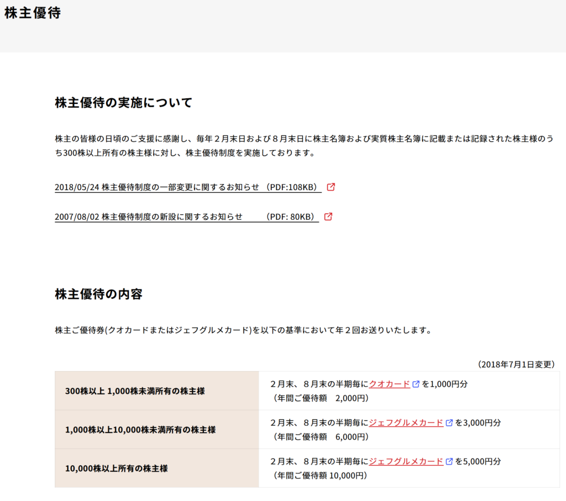Click the (2018年7月1日変更) note above the table
Image resolution: width=566 pixels, height=501 pixels.
pyautogui.click(x=516, y=365)
